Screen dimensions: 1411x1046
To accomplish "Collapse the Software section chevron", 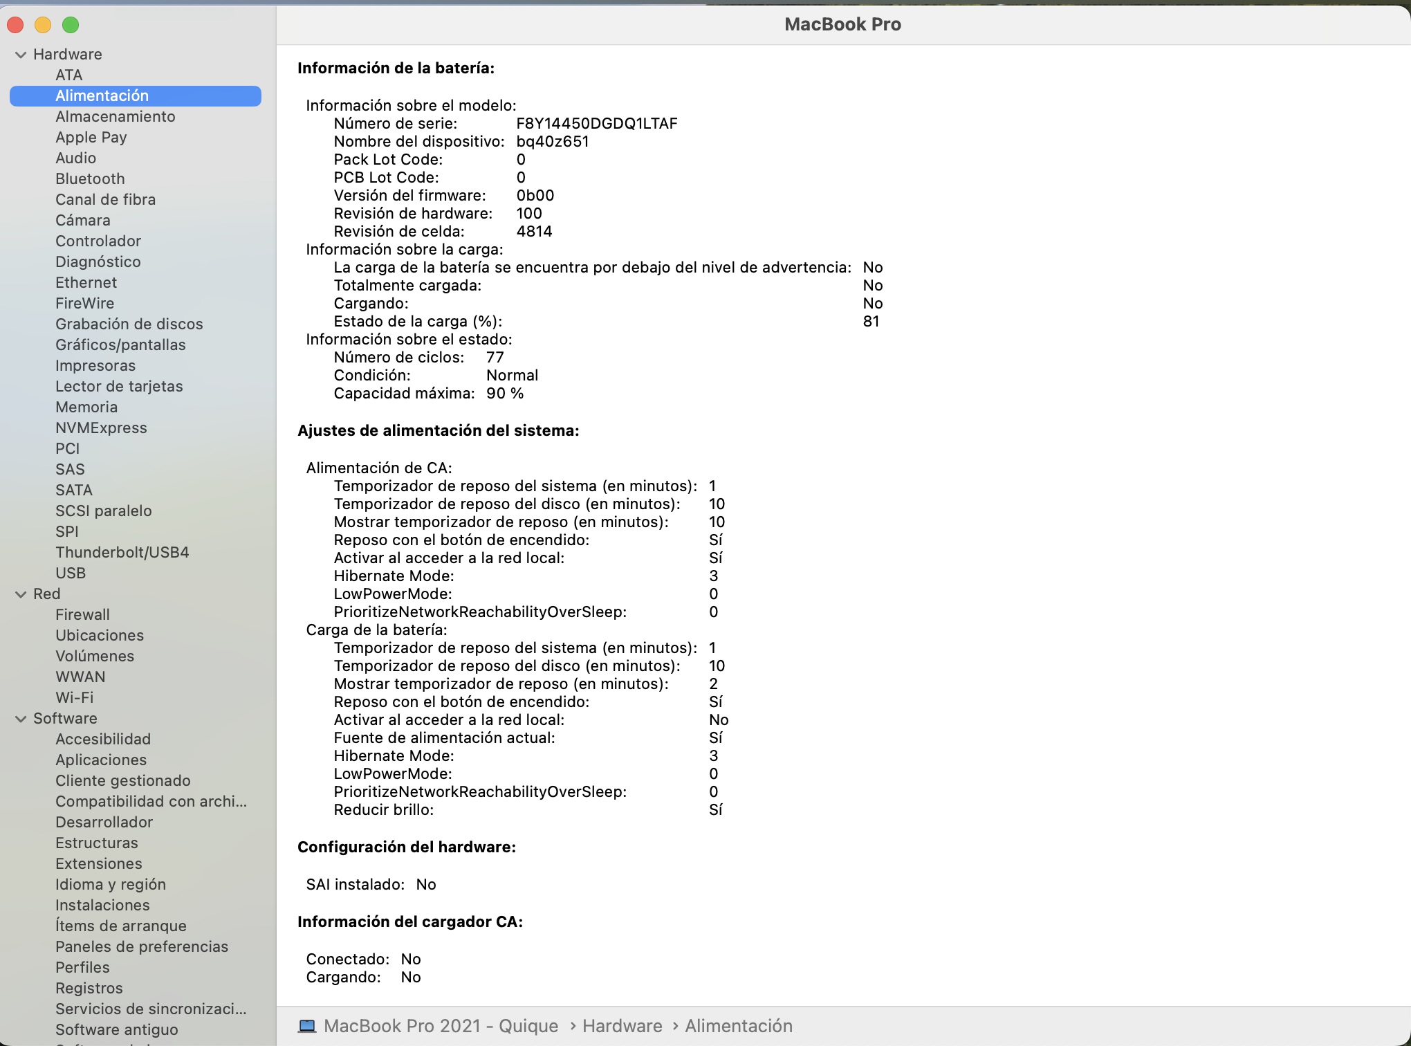I will click(x=21, y=719).
